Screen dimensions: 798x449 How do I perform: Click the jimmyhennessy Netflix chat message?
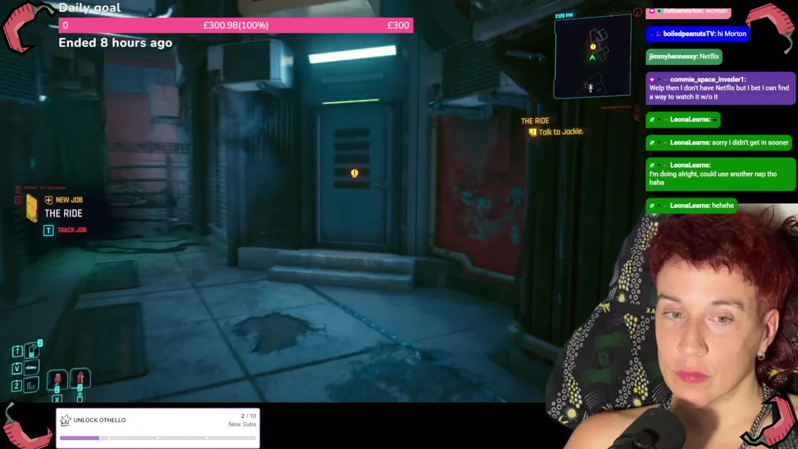click(x=684, y=57)
